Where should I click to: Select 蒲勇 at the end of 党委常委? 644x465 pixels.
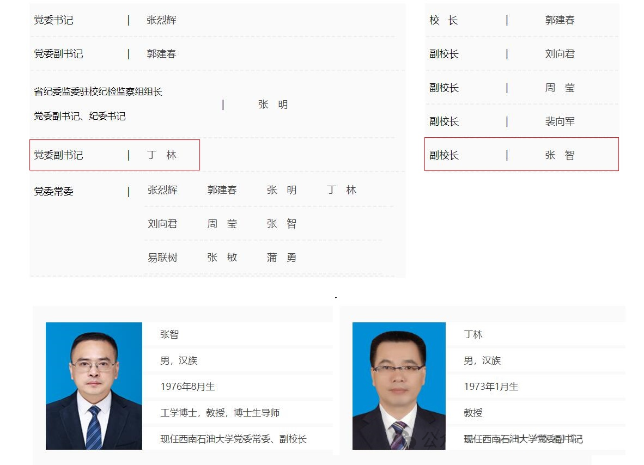[x=282, y=257]
